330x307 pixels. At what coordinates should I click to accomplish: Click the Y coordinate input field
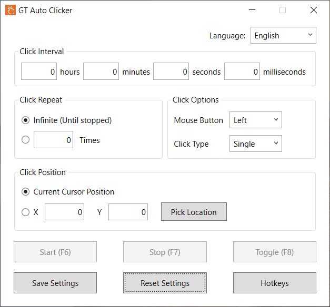click(128, 212)
